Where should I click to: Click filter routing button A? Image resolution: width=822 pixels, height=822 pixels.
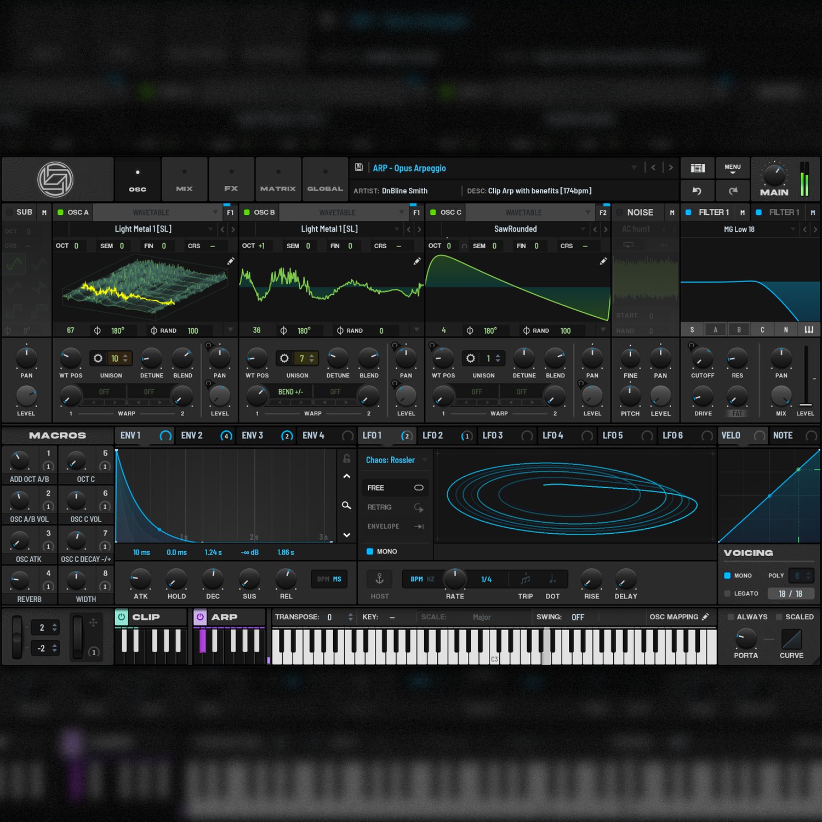click(715, 330)
